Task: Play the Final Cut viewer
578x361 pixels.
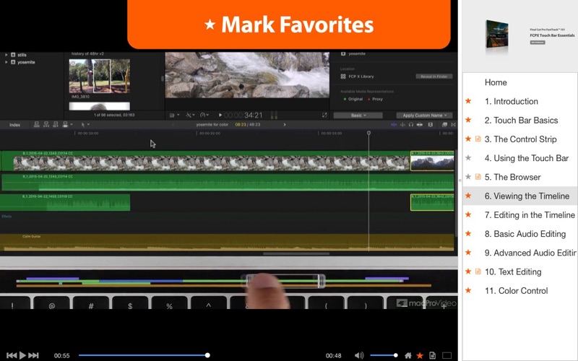Action: pyautogui.click(x=220, y=116)
